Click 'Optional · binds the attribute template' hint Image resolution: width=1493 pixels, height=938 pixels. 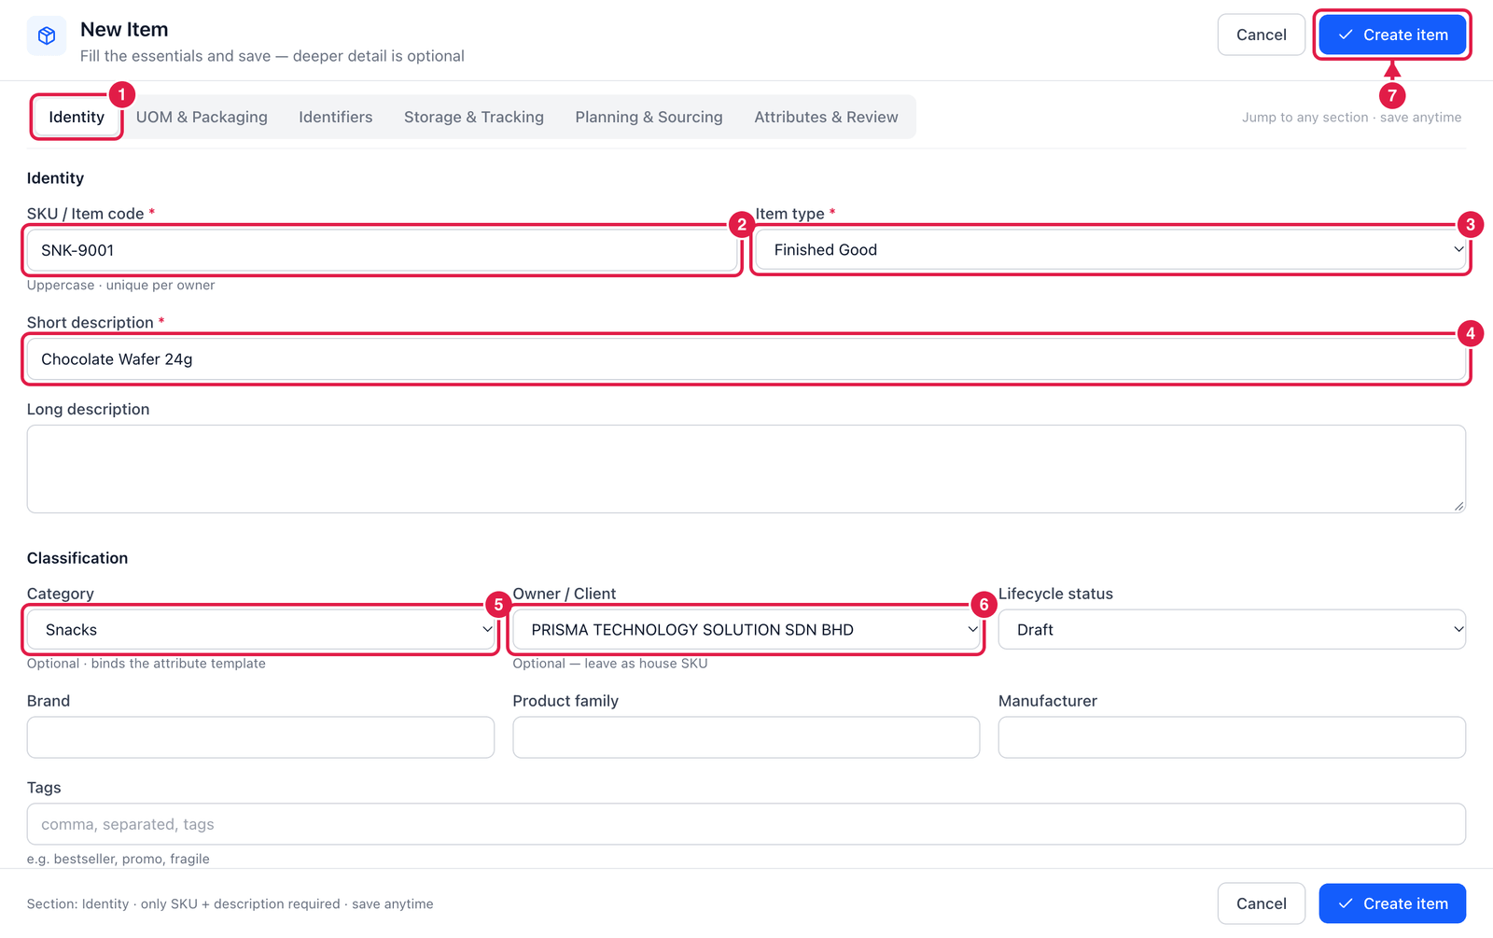pos(147,664)
